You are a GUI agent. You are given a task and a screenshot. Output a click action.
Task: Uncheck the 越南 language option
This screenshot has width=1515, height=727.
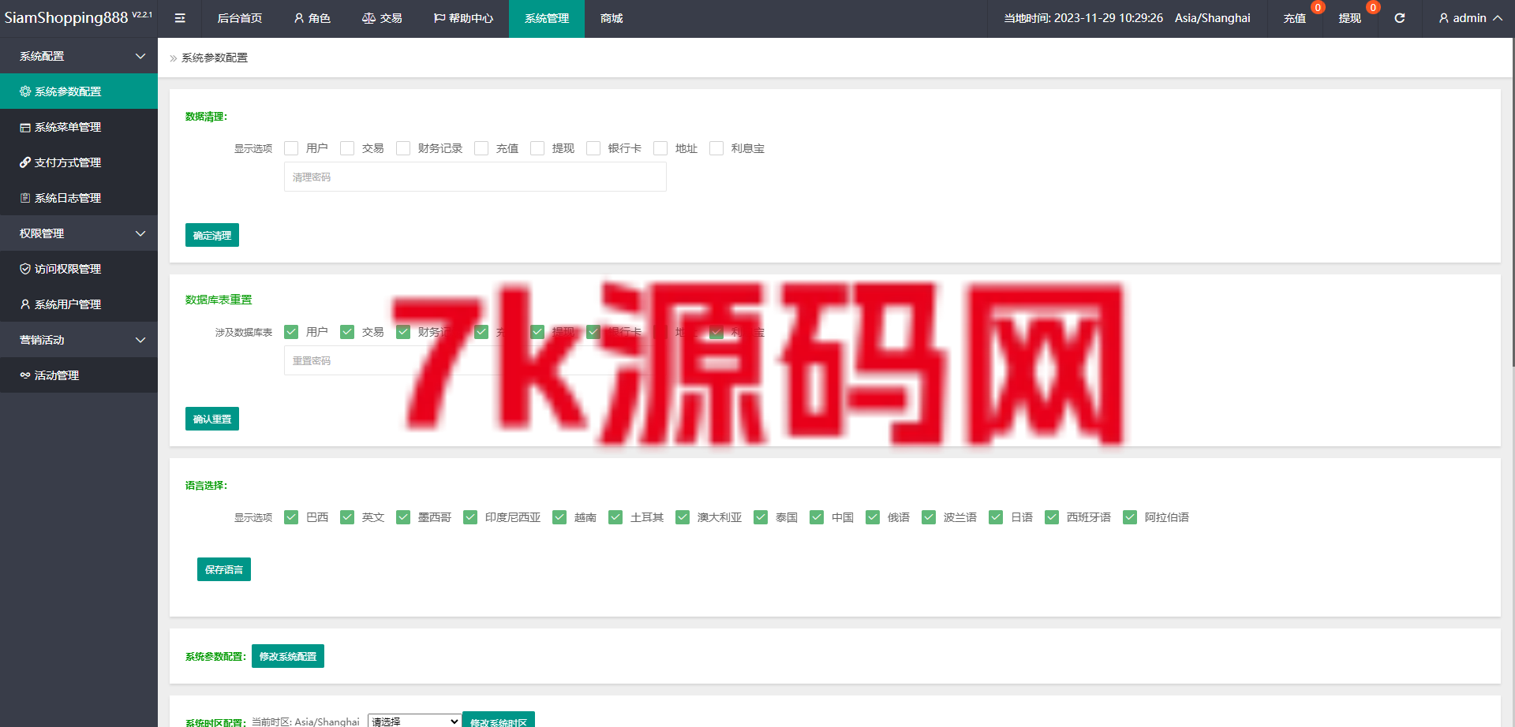click(559, 517)
